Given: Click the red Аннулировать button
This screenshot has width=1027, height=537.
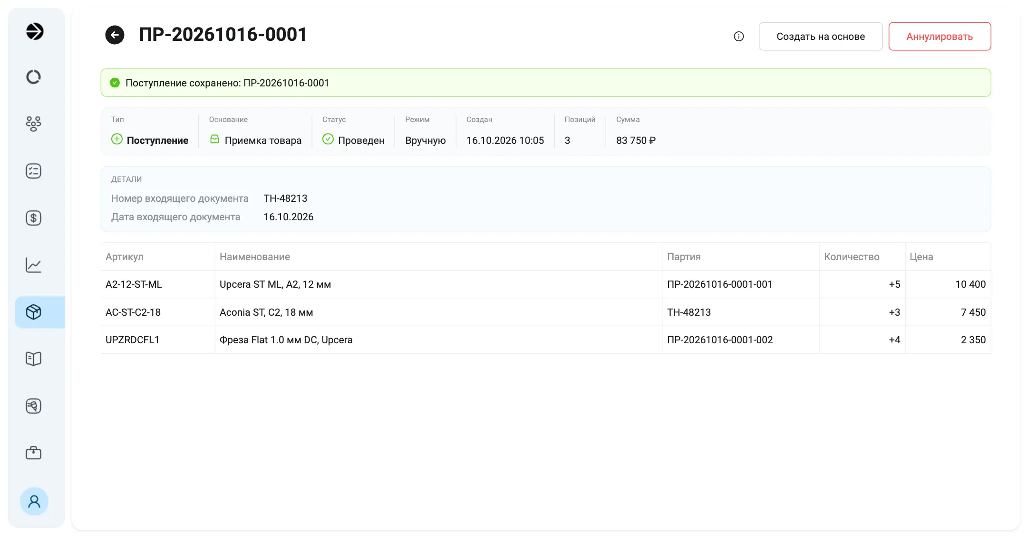Looking at the screenshot, I should [940, 37].
